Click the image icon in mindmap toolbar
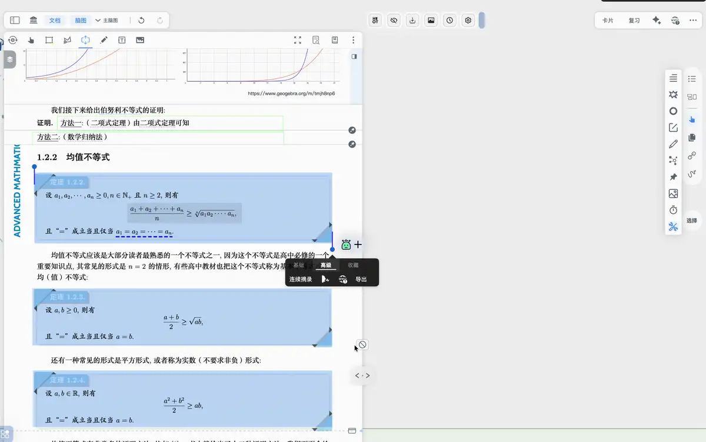 (431, 20)
